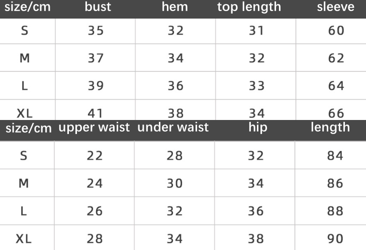Select sleeve value 62 for size M

(336, 58)
